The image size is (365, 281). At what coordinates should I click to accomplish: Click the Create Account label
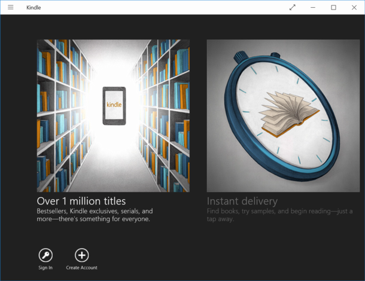point(82,268)
